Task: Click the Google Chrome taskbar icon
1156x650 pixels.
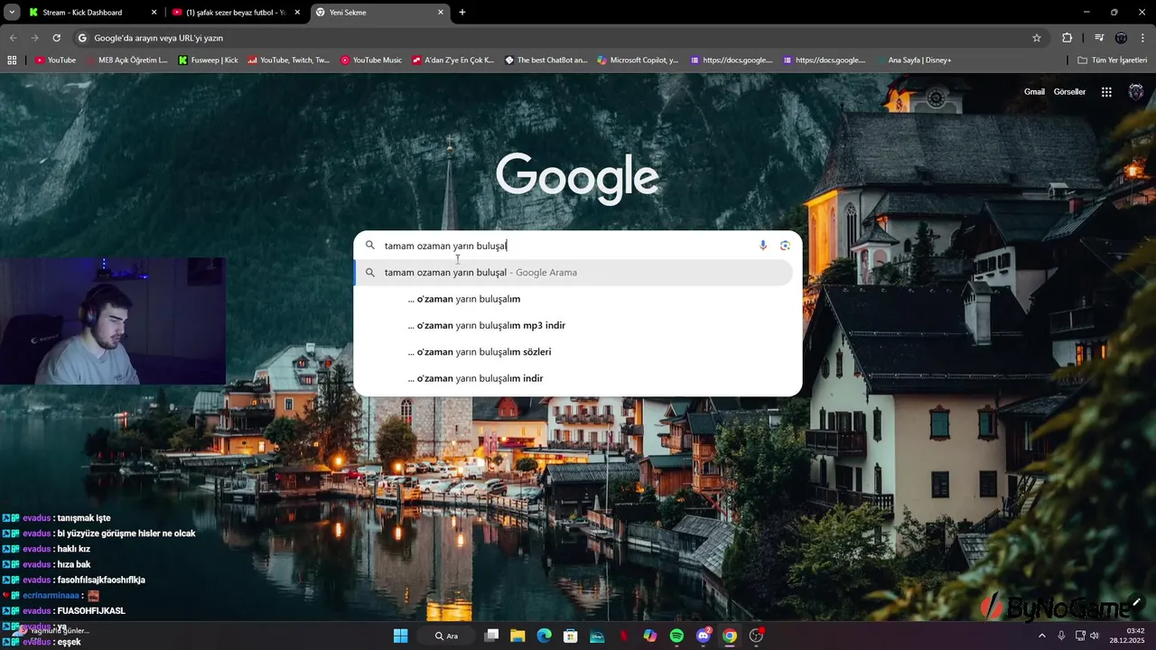Action: [730, 636]
